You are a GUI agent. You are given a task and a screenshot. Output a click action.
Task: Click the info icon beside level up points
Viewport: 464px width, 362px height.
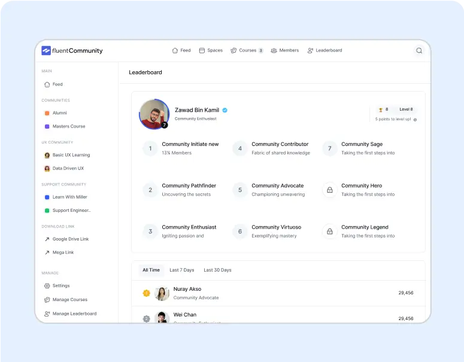click(x=415, y=120)
